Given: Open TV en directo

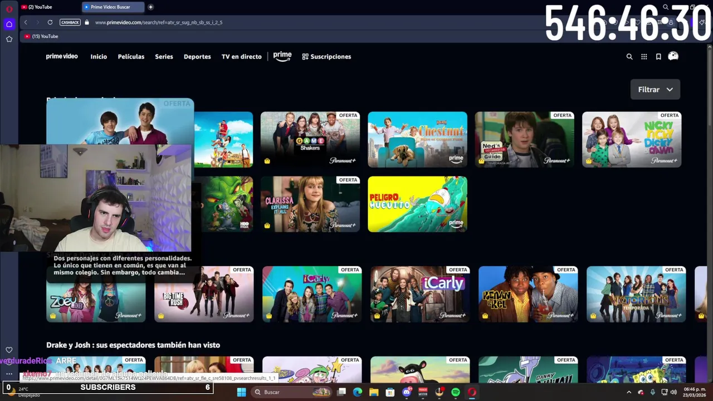Looking at the screenshot, I should pos(241,57).
